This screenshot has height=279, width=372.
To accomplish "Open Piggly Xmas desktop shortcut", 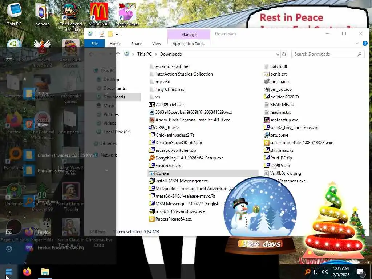I will tap(127, 14).
